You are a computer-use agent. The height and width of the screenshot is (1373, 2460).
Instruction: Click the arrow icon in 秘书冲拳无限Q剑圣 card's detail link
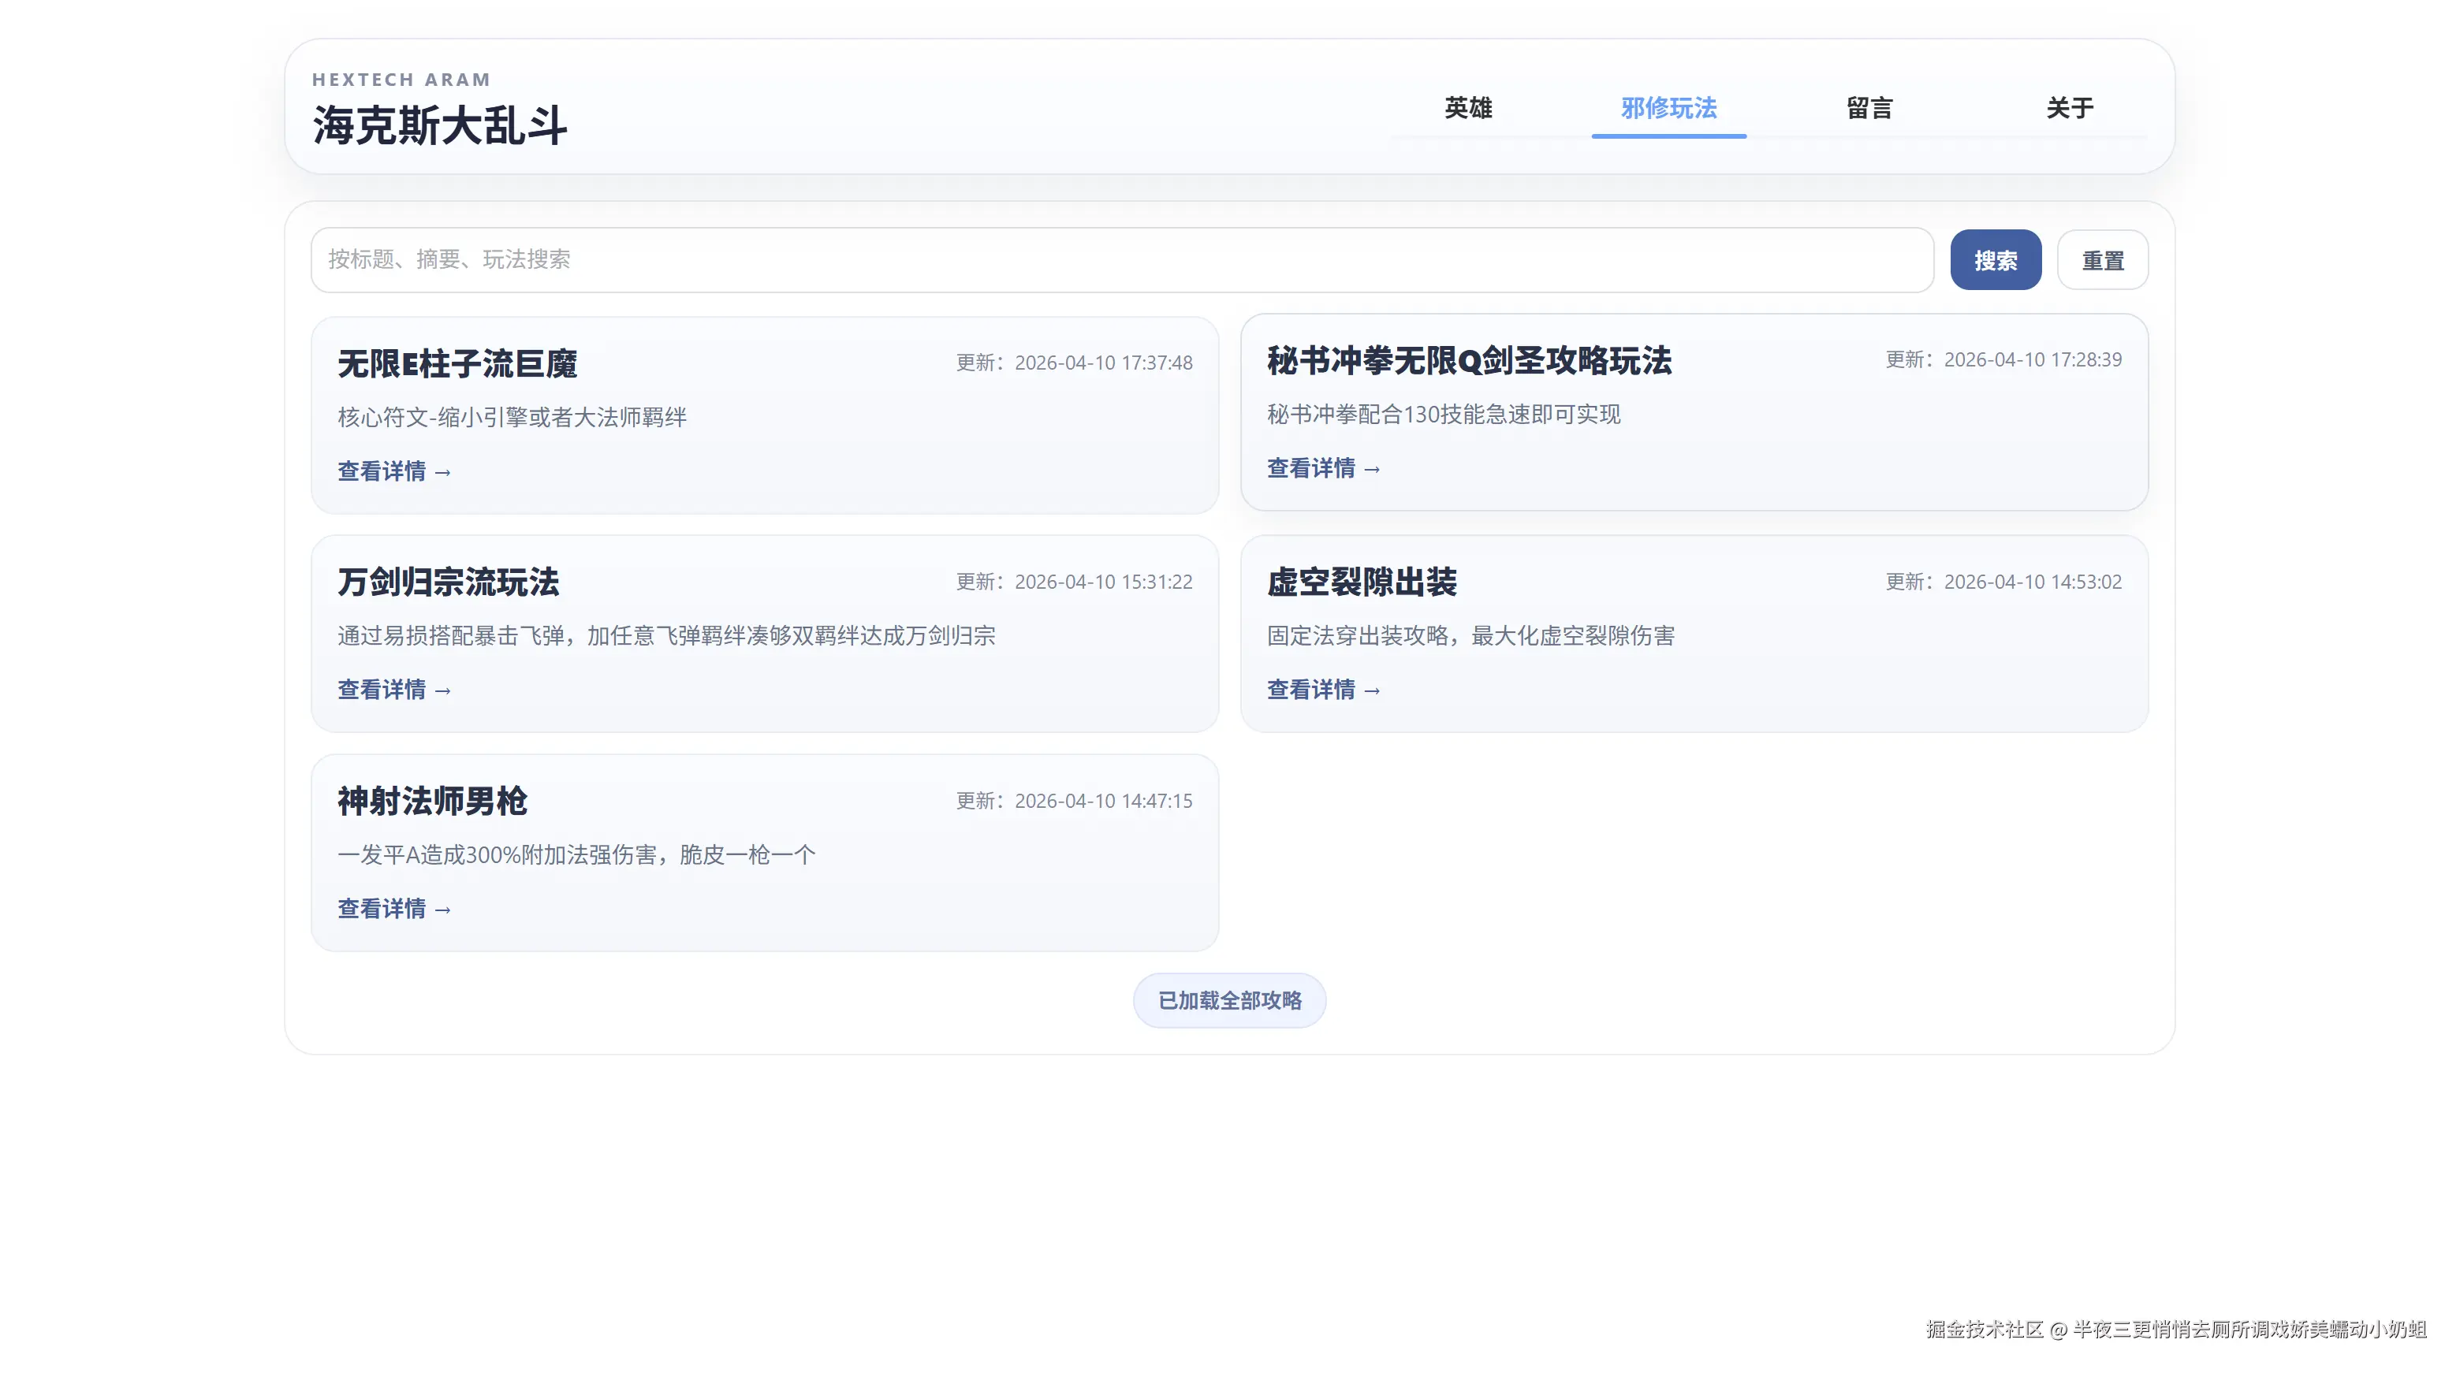1373,469
